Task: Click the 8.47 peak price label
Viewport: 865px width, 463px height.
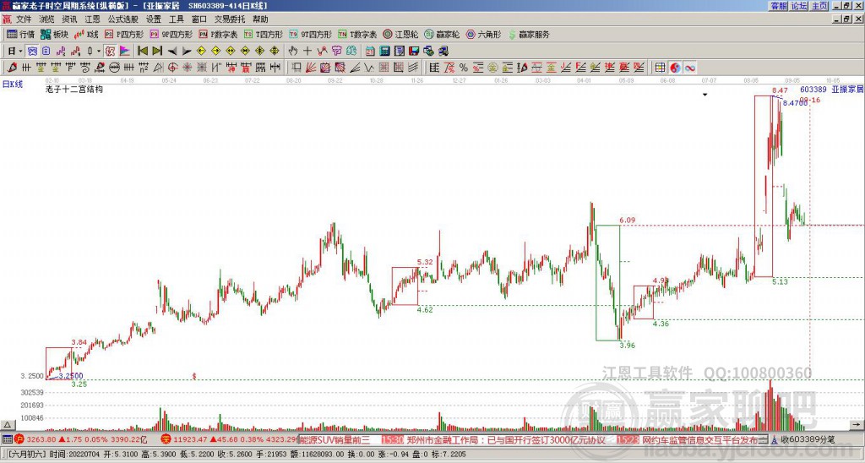Action: (x=780, y=90)
